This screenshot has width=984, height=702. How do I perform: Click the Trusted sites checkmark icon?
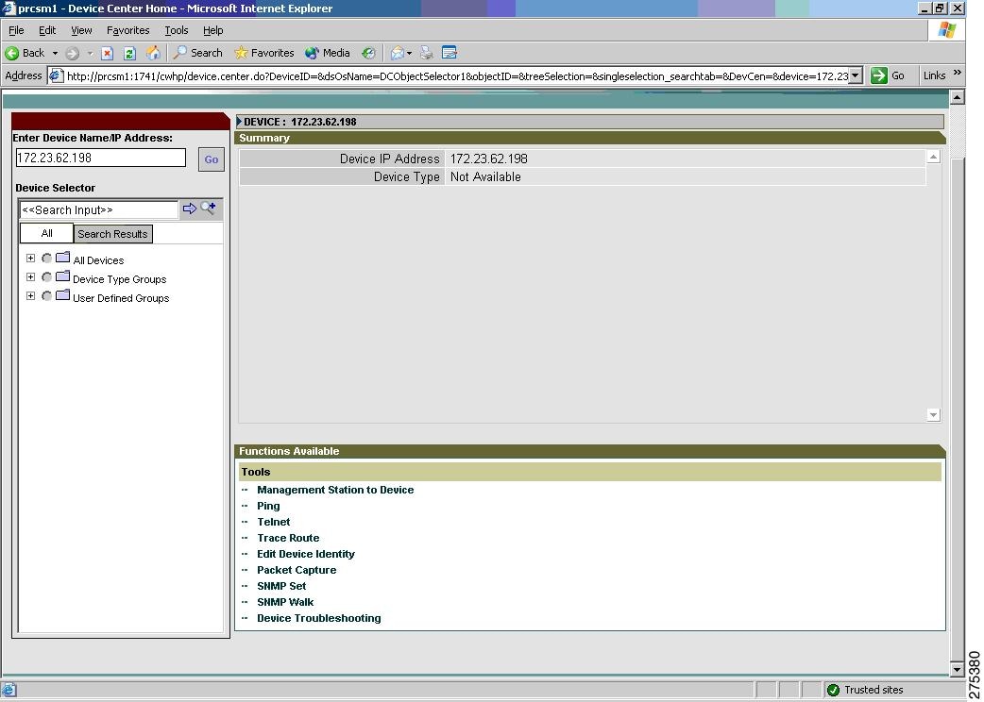pyautogui.click(x=834, y=690)
